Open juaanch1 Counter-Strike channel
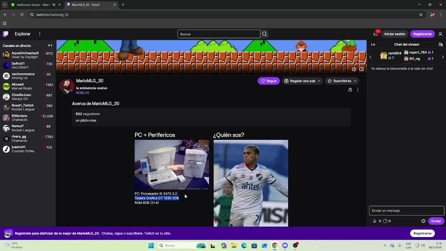The height and width of the screenshot is (251, 446). (28, 149)
